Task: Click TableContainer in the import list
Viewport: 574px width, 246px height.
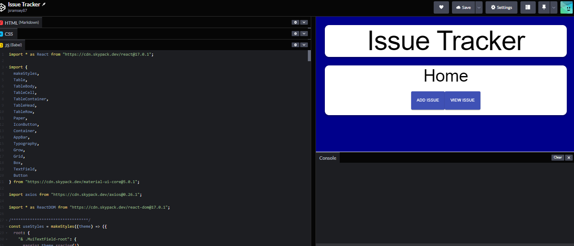Action: click(x=30, y=99)
